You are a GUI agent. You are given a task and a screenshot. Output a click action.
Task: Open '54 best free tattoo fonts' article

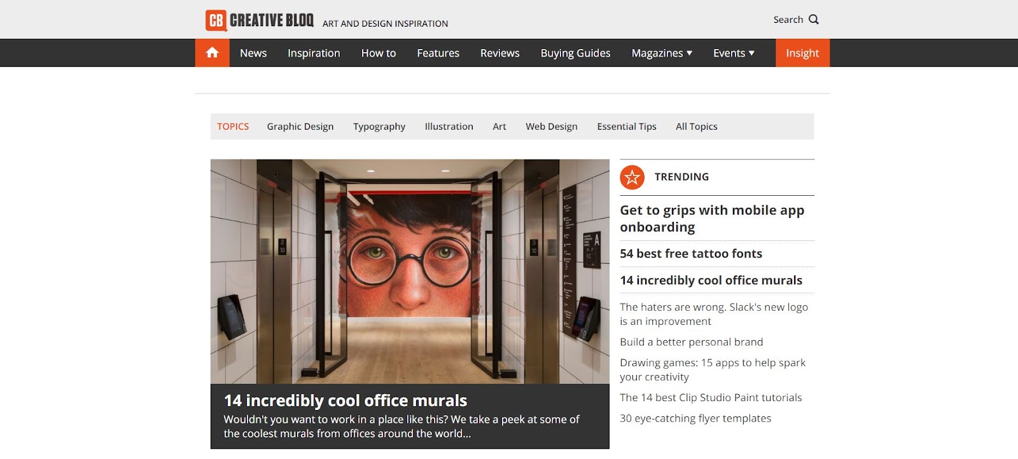click(691, 254)
